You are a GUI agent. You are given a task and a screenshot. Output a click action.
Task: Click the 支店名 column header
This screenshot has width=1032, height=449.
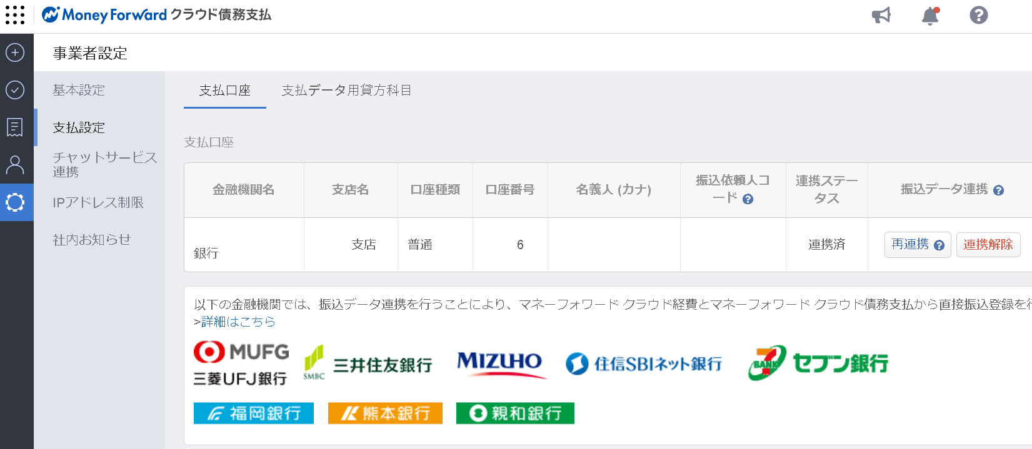click(x=351, y=190)
